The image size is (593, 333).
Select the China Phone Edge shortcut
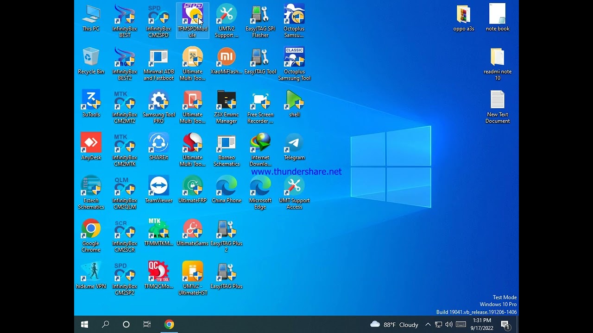pos(227,190)
